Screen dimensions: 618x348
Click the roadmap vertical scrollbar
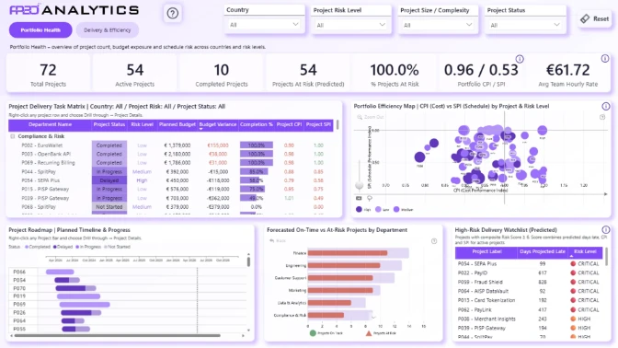pos(248,262)
